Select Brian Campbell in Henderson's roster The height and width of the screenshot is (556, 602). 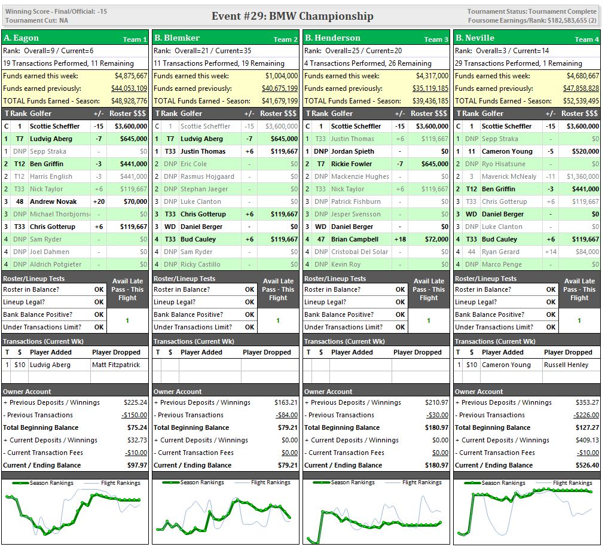pos(355,239)
